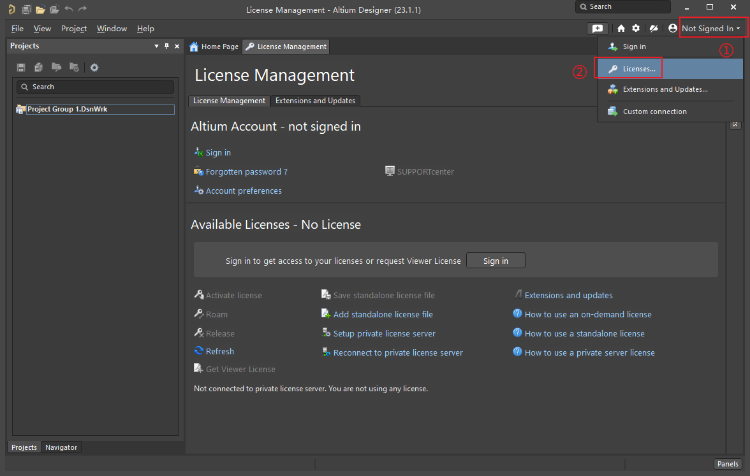Screen dimensions: 750x476
Task: Select Licenses... in the account dropdown
Action: pyautogui.click(x=670, y=69)
